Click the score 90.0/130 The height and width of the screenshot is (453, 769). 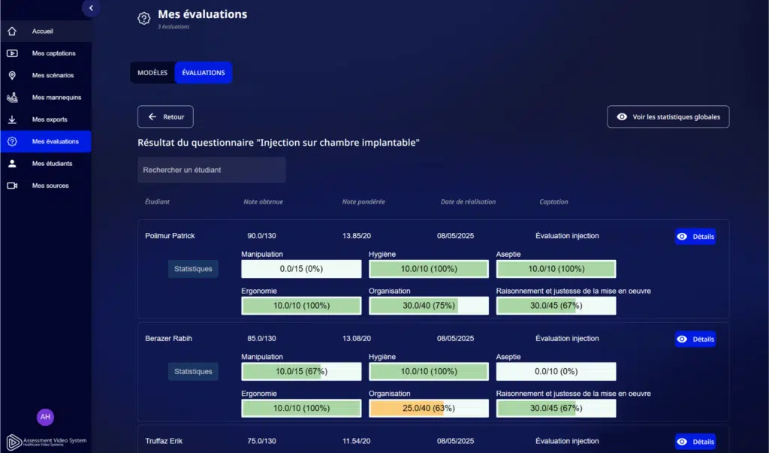261,236
